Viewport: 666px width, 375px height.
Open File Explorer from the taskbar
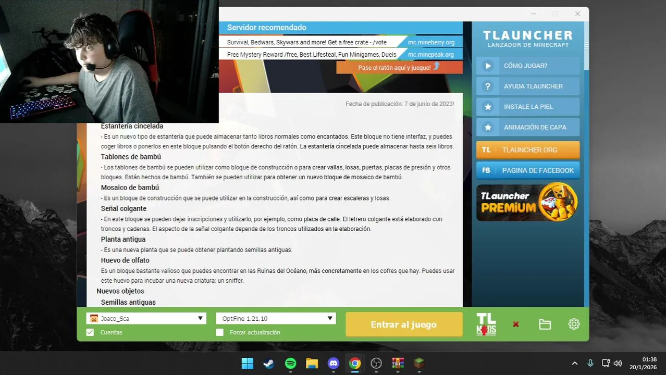tap(312, 364)
